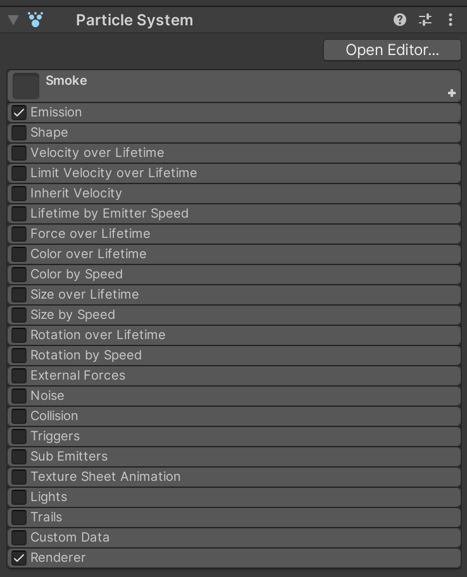Screen dimensions: 467x577
Task: Expand the Size over Lifetime module
Action: click(x=84, y=295)
